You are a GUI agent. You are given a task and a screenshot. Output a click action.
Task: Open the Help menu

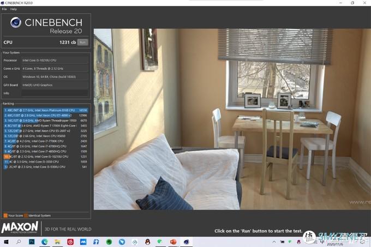pos(14,9)
